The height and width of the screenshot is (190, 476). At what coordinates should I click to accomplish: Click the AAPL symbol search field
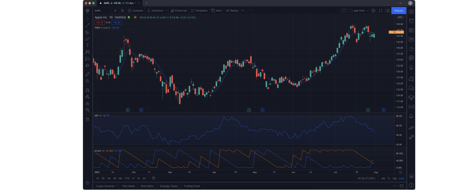(102, 10)
